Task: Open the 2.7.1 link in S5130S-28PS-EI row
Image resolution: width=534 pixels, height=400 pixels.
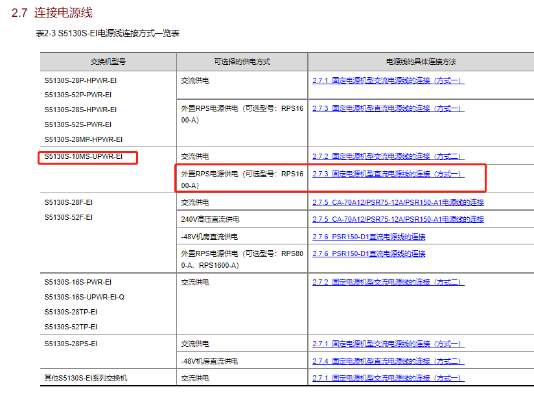Action: 388,344
